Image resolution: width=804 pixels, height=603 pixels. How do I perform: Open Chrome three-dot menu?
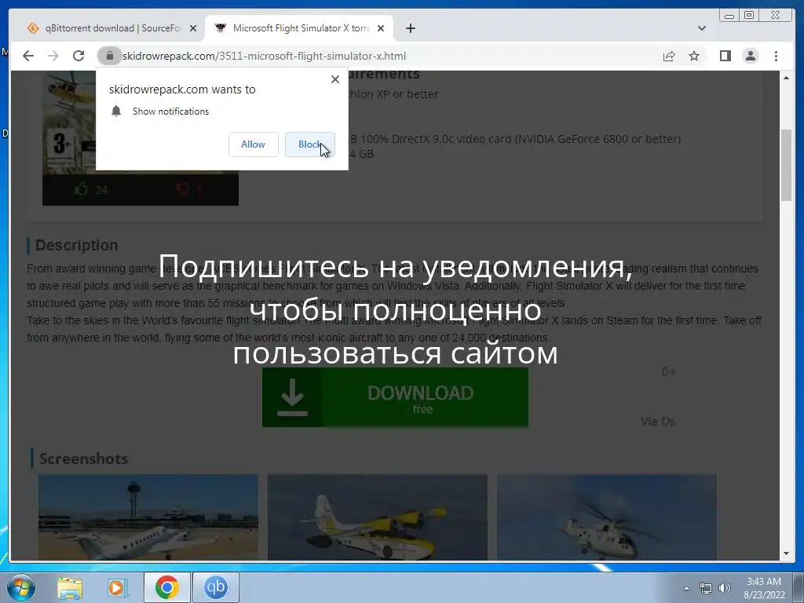pos(776,56)
